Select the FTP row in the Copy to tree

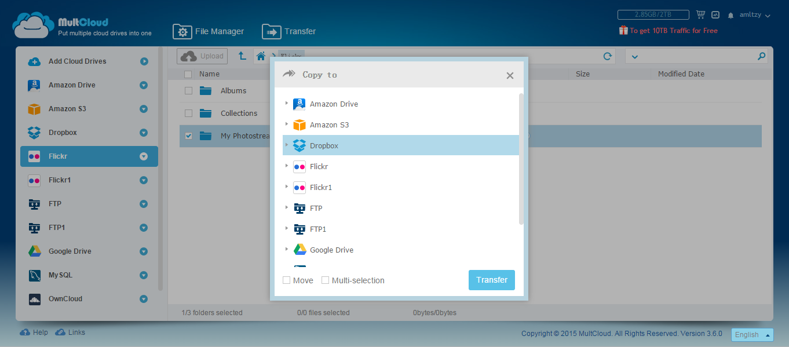(x=401, y=208)
